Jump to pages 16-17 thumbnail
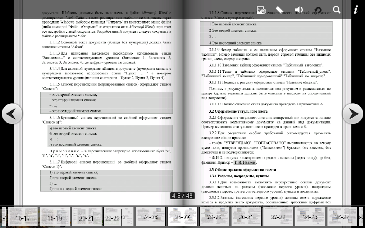The width and height of the screenshot is (365, 228). pyautogui.click(x=22, y=217)
